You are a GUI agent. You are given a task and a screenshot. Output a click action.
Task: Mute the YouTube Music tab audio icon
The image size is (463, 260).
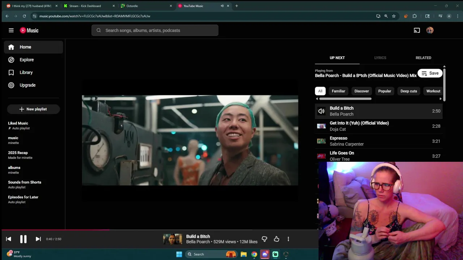click(222, 6)
